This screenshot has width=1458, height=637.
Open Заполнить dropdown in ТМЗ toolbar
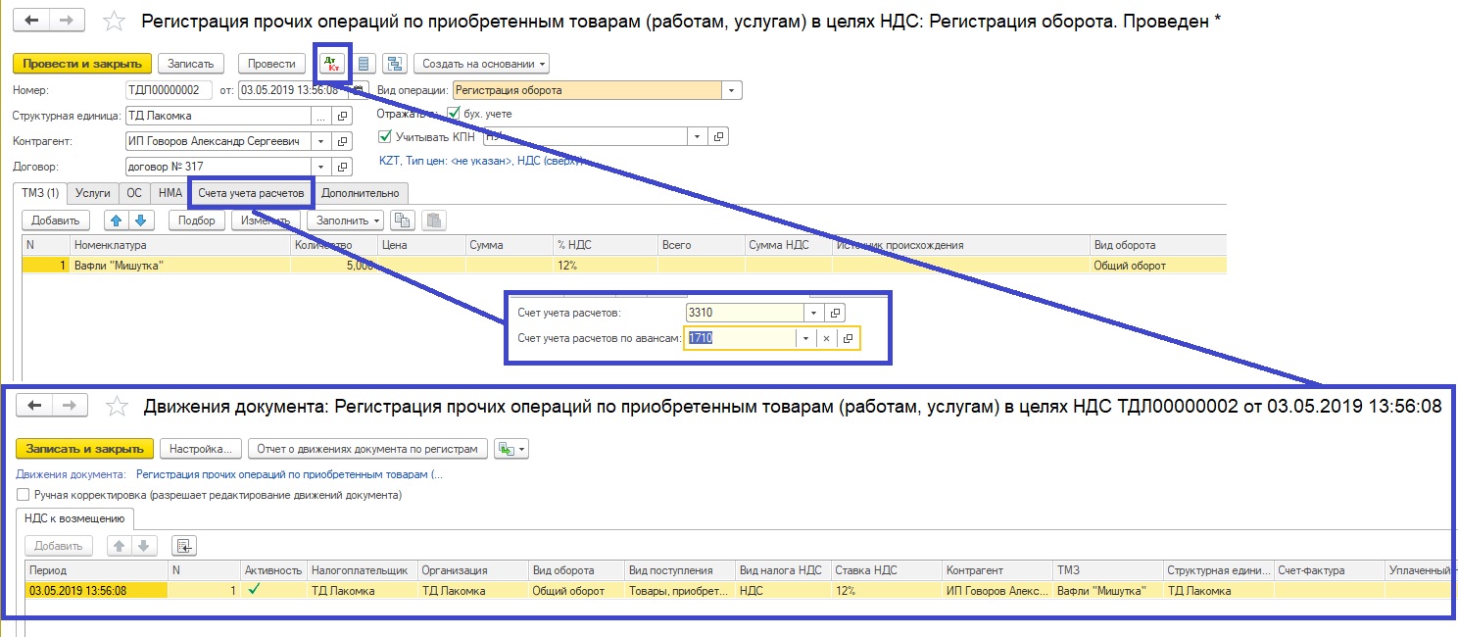click(x=345, y=220)
